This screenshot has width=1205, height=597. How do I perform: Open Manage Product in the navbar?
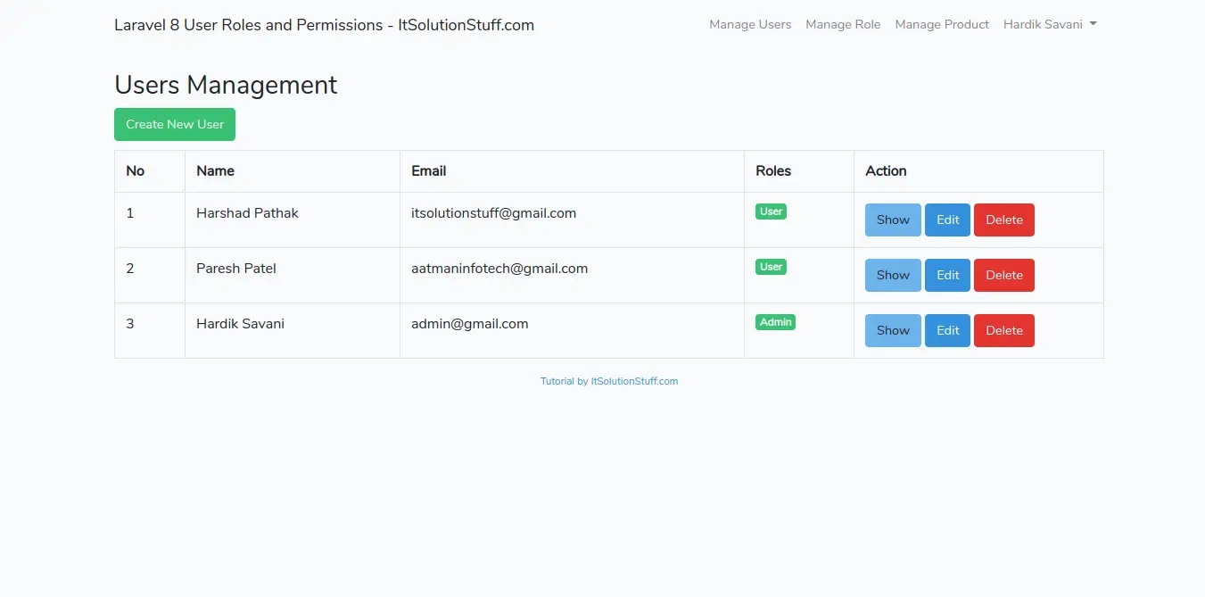pos(942,25)
